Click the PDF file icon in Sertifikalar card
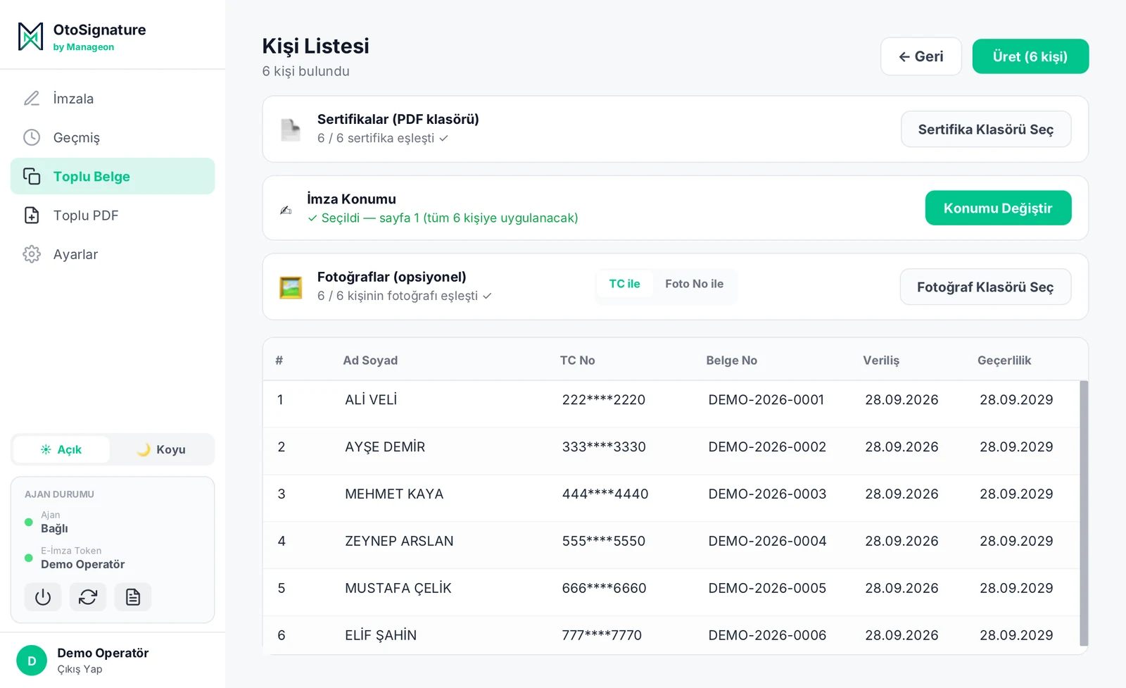The width and height of the screenshot is (1126, 688). [291, 130]
